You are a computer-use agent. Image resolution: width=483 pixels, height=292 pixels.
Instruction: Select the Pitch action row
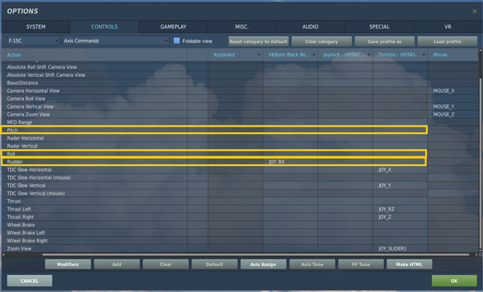pos(214,130)
